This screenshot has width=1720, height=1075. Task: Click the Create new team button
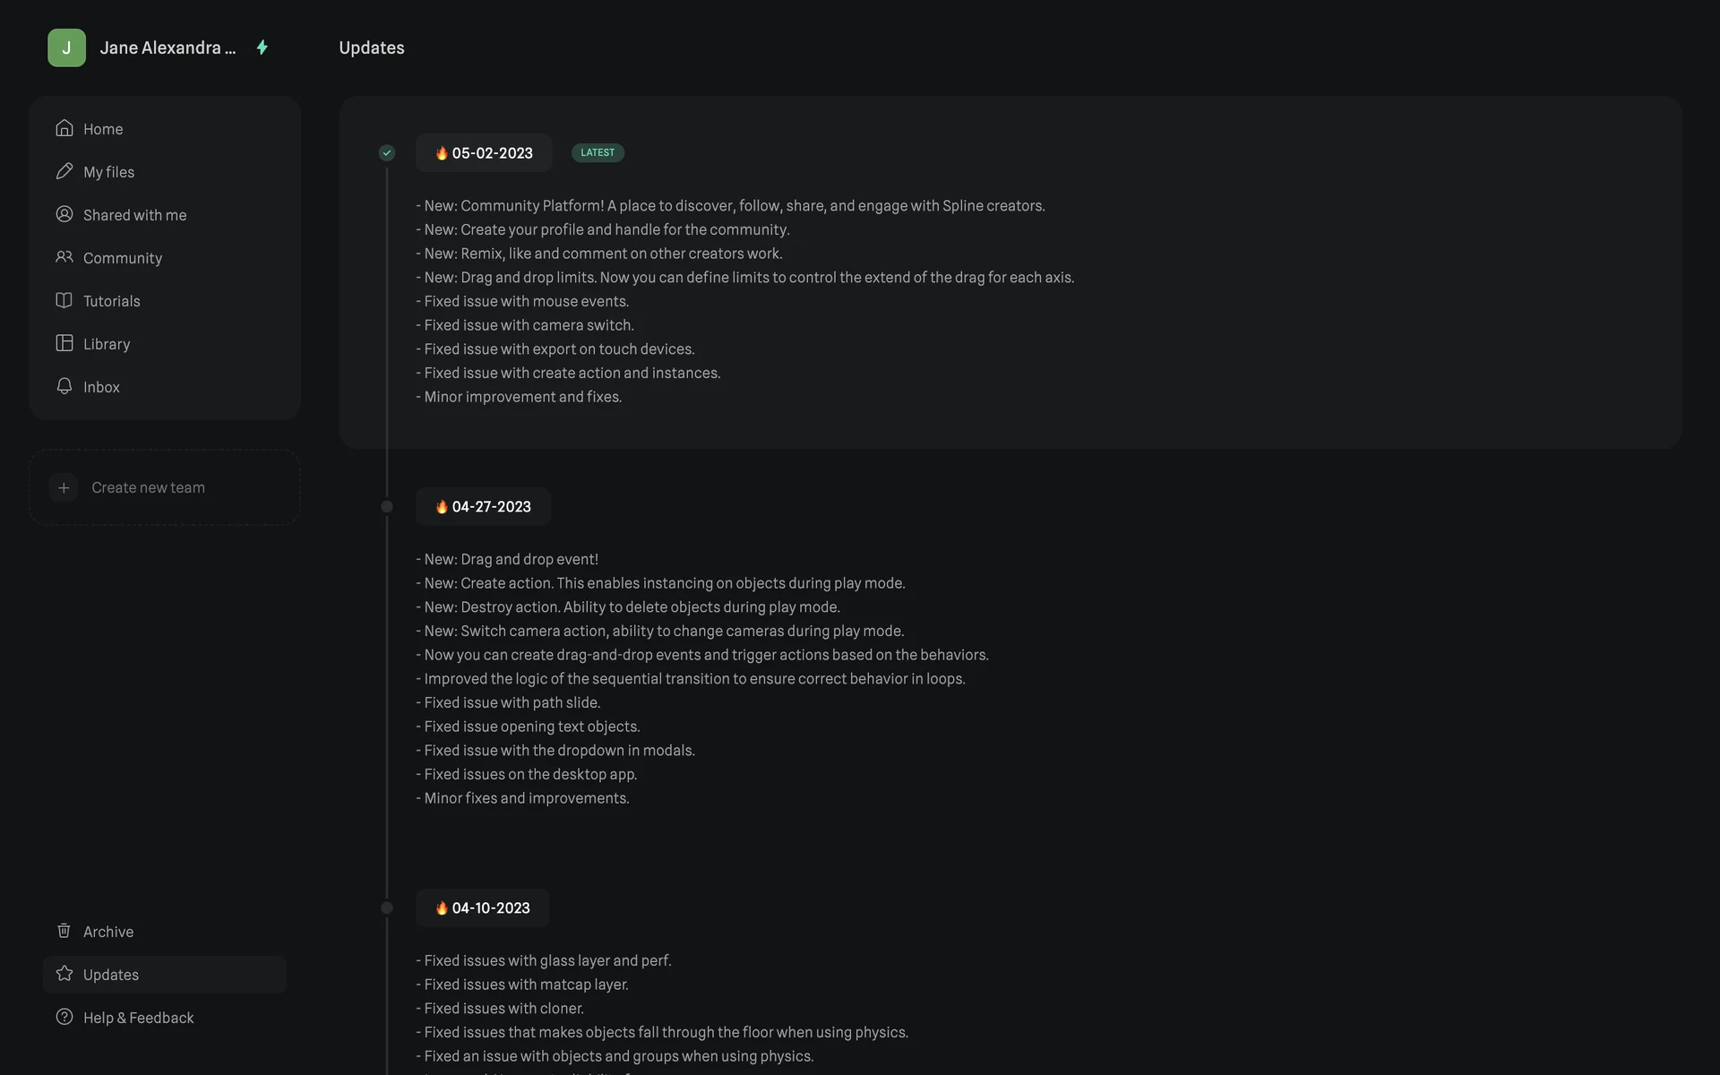pyautogui.click(x=148, y=487)
